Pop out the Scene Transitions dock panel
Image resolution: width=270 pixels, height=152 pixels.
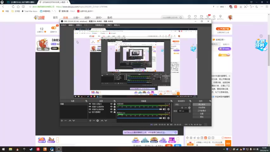[x=190, y=101]
